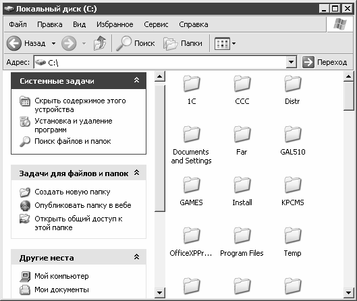Select the Program Files folder icon
357x301 pixels.
click(x=242, y=236)
